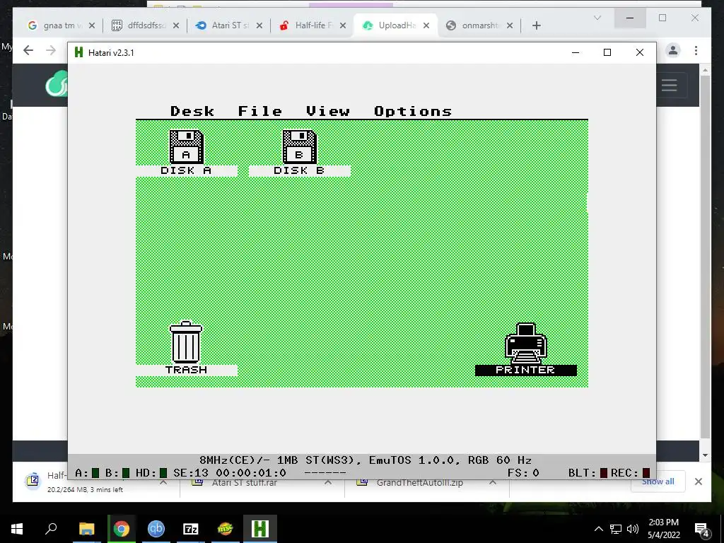
Task: Click the SE:13 status bar entry
Action: (191, 473)
